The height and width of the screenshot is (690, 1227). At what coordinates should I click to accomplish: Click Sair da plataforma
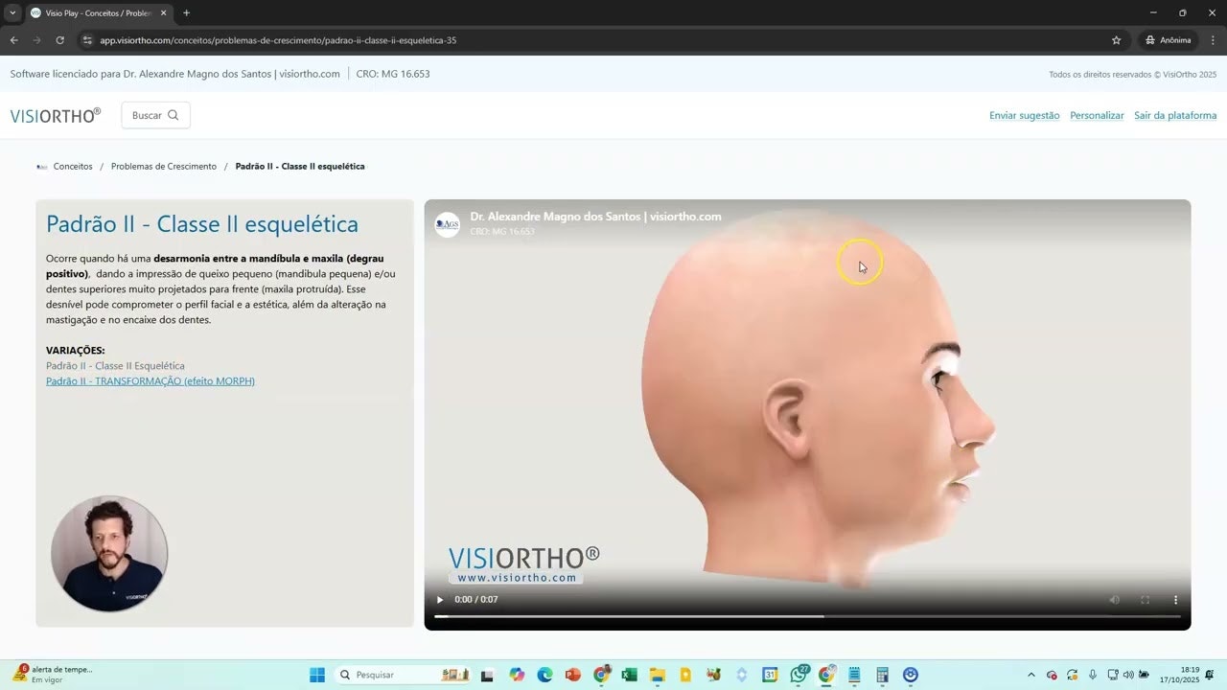(x=1175, y=116)
